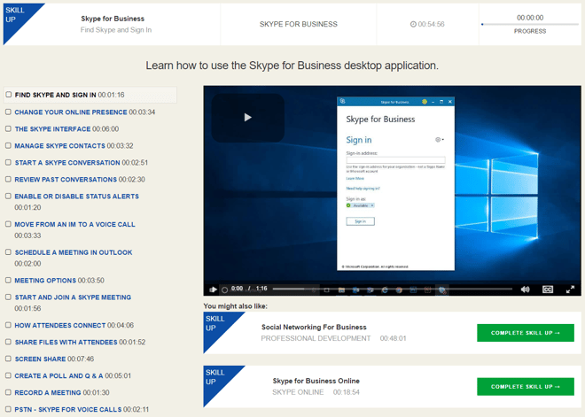Mark the Record a Meeting checkbox
This screenshot has width=585, height=417.
(x=8, y=392)
